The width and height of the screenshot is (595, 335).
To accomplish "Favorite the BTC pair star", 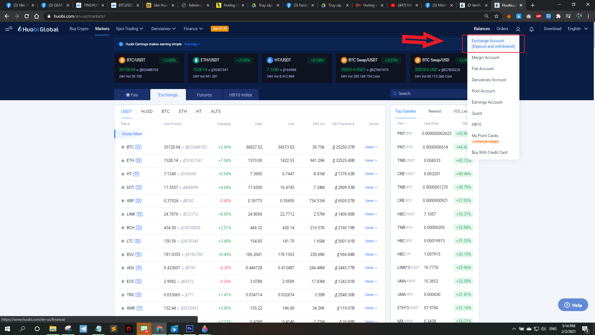I will [123, 147].
